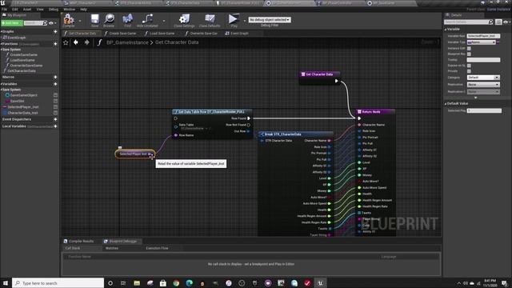Open Class Settings
Viewport: 512px width, 288px height.
tap(184, 21)
